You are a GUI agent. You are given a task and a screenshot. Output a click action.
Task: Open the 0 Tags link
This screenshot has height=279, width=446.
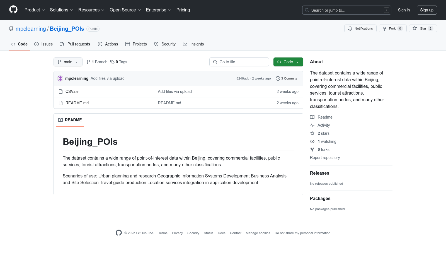click(x=119, y=62)
